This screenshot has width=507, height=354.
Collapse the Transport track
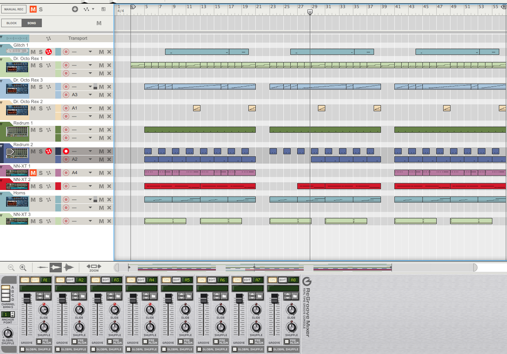pos(2,37)
